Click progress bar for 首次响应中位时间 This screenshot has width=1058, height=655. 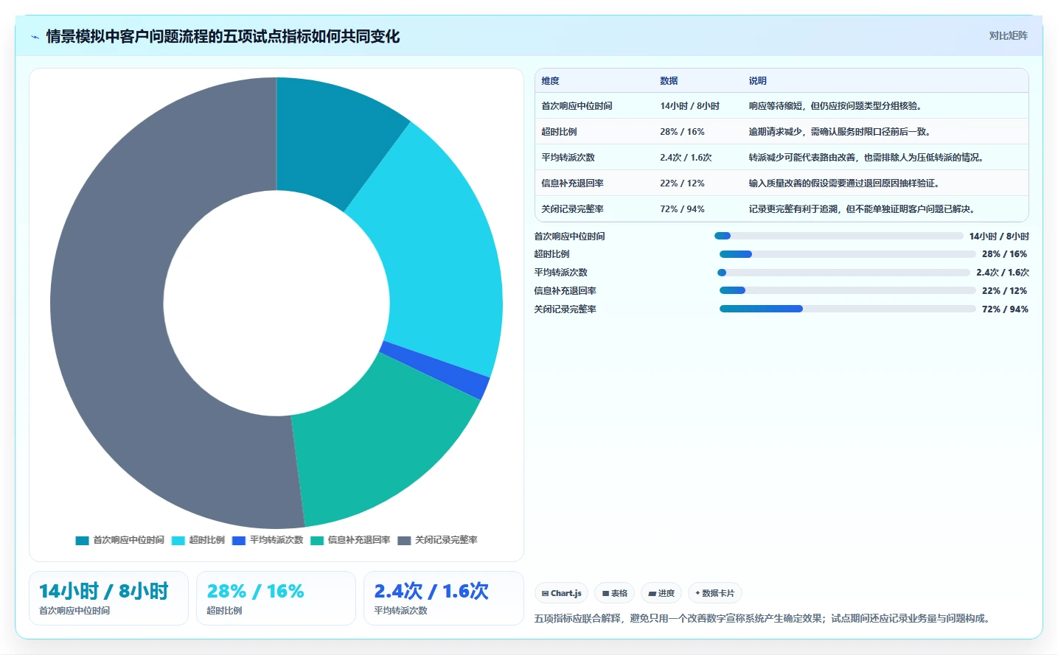pos(838,236)
